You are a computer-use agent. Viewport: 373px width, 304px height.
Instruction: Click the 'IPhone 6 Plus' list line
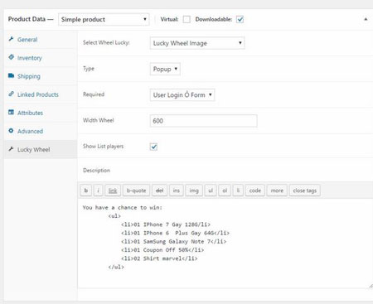pyautogui.click(x=175, y=233)
